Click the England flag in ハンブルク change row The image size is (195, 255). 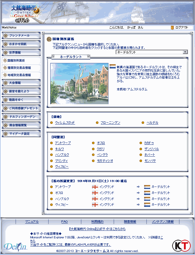[95, 199]
